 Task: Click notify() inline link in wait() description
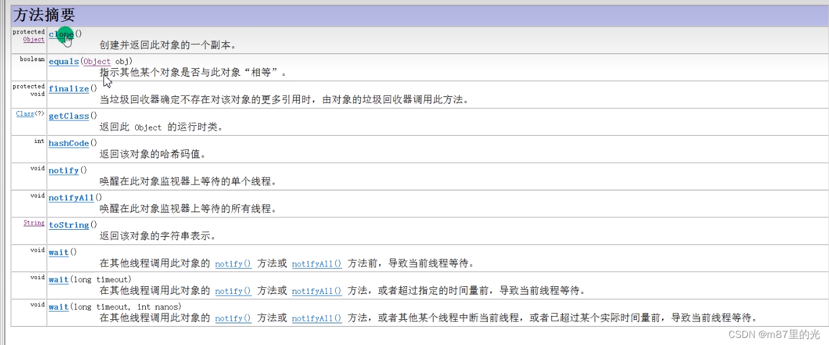(233, 263)
